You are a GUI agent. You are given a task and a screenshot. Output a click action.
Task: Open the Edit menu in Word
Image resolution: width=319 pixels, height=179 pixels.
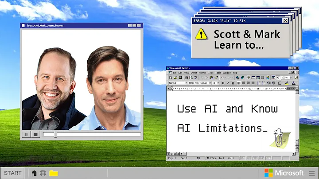[x=180, y=73]
